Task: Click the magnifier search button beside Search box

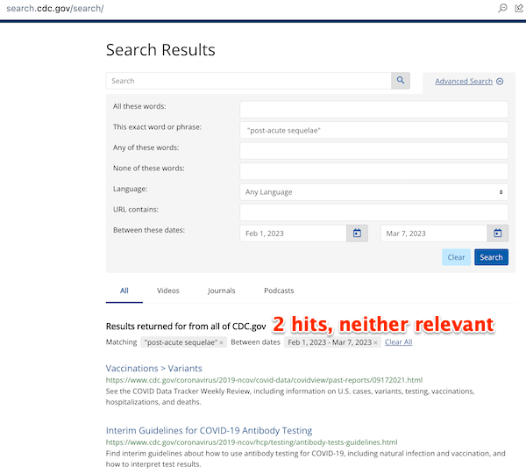Action: click(x=401, y=81)
